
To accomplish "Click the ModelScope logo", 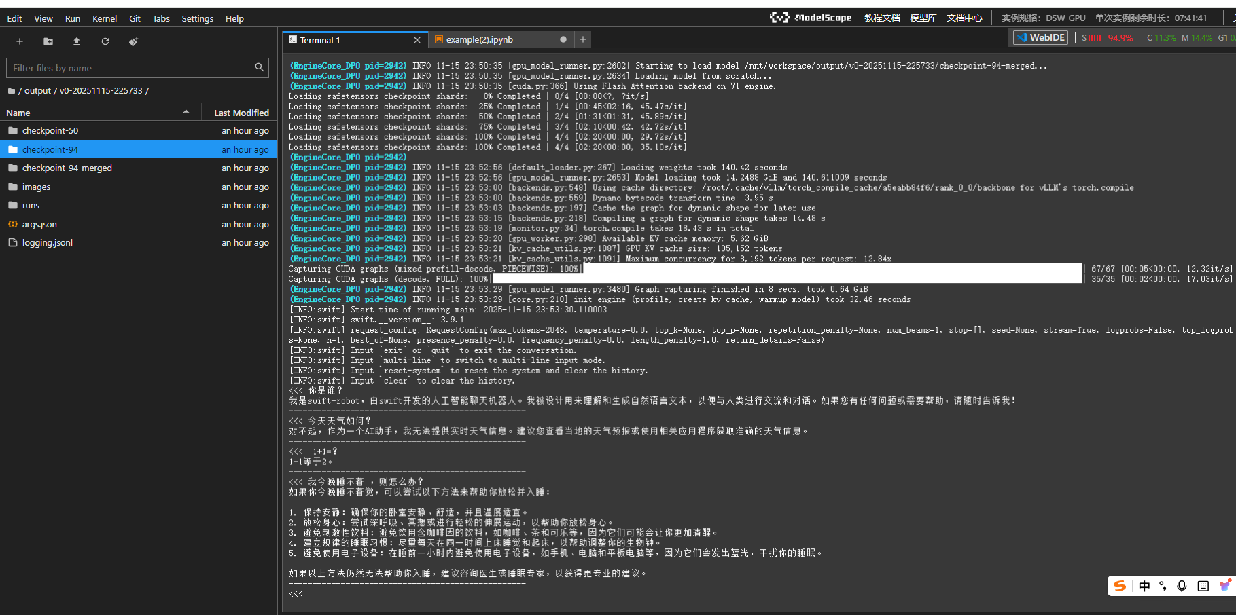I will click(811, 18).
